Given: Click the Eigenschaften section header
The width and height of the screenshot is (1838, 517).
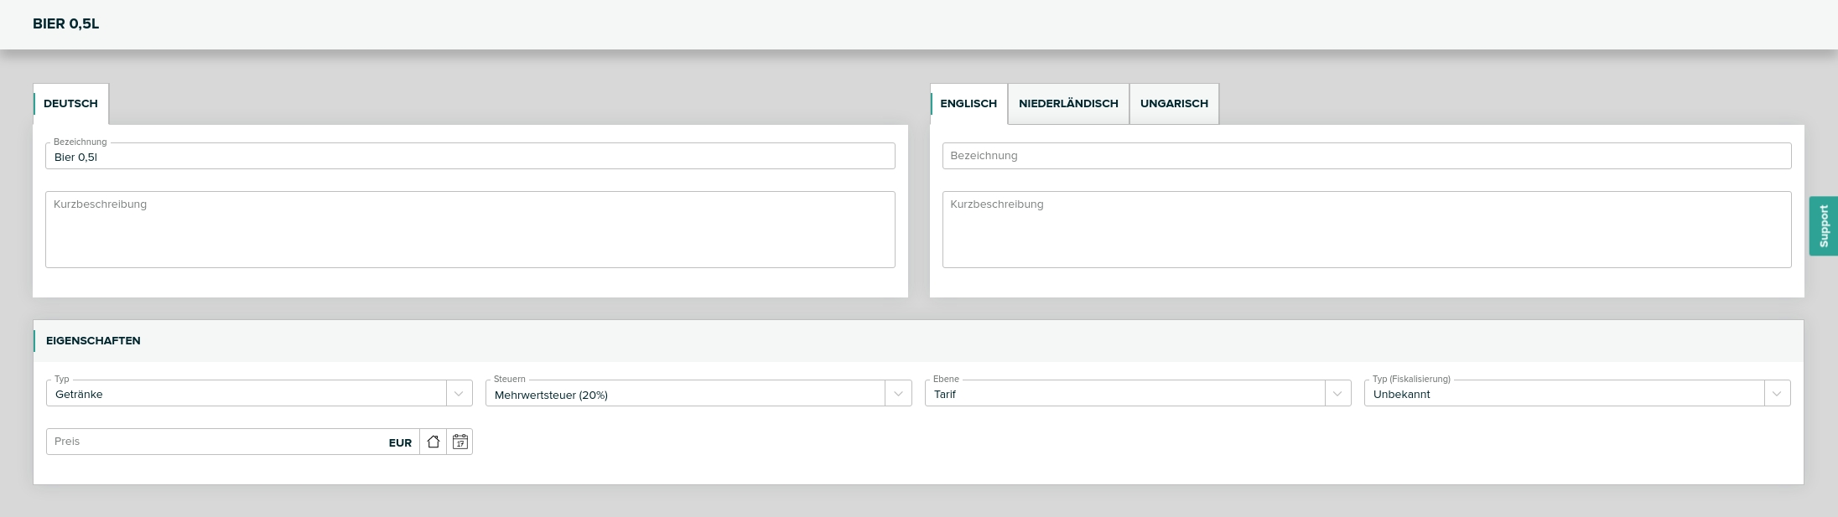Looking at the screenshot, I should tap(93, 341).
